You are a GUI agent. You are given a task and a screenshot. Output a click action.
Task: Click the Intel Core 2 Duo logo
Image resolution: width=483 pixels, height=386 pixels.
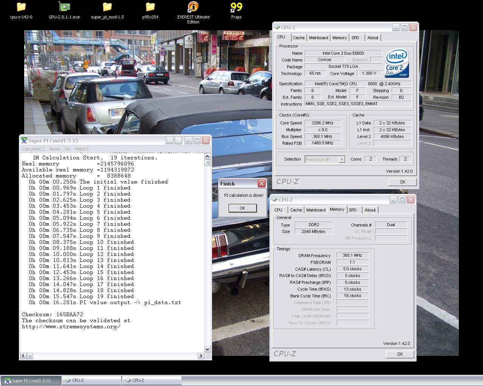pos(397,63)
